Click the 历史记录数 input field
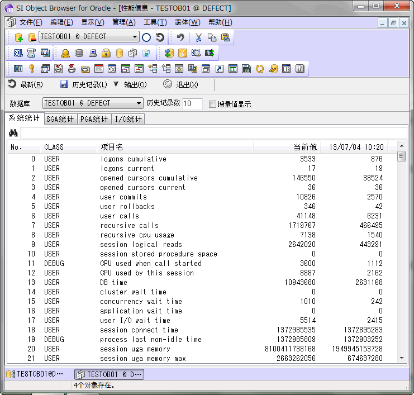414x395 pixels. click(192, 103)
